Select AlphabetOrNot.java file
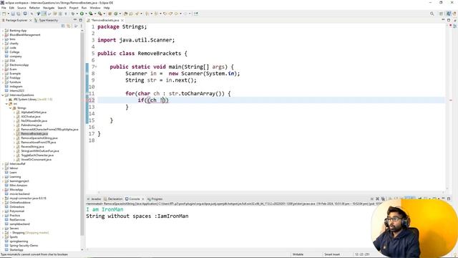 pos(34,113)
